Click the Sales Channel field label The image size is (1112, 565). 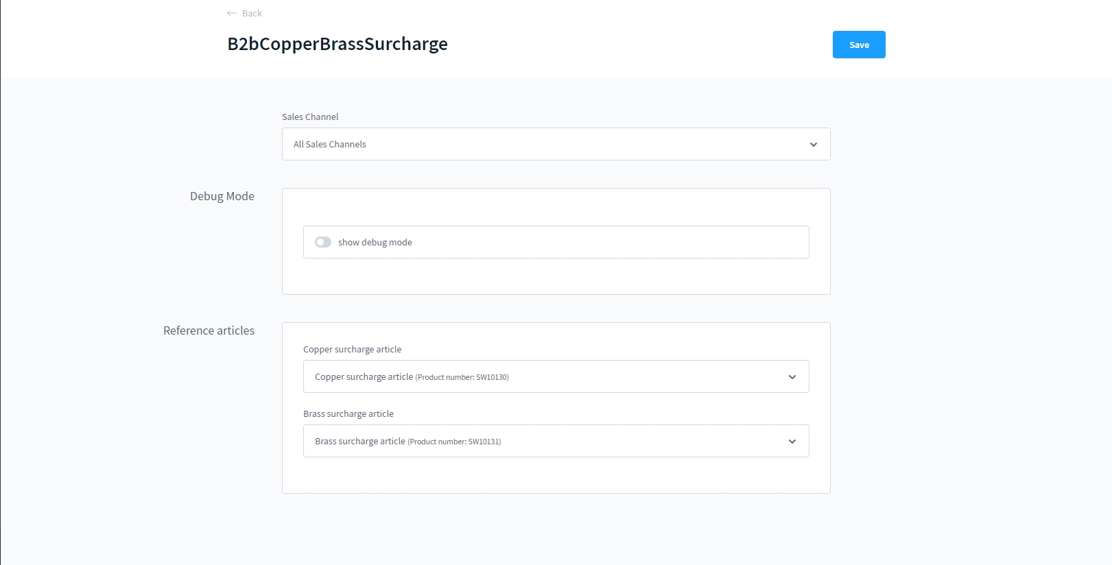pos(310,117)
